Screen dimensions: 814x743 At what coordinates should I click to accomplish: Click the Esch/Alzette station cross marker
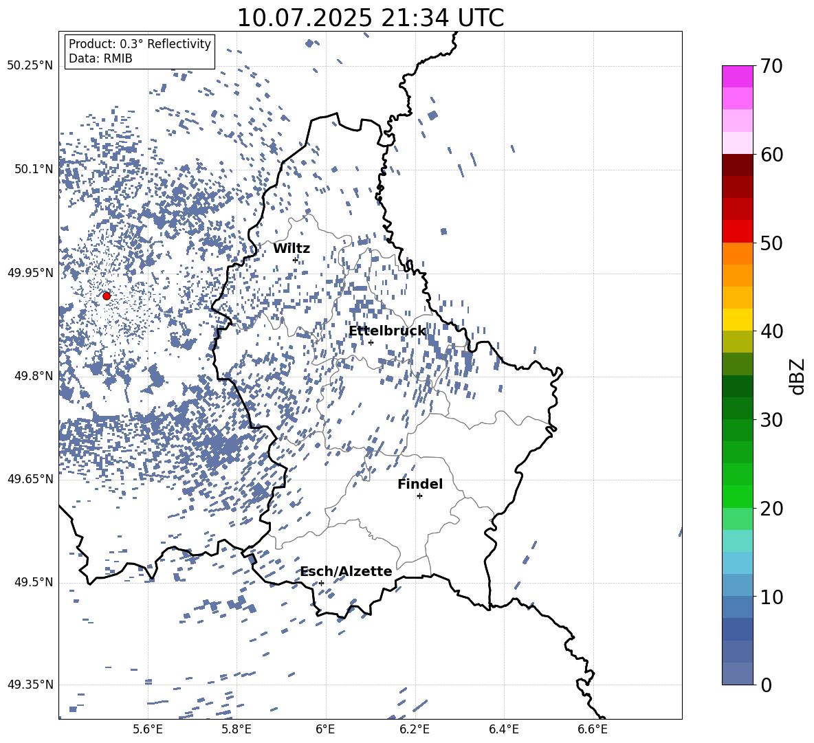pos(321,583)
